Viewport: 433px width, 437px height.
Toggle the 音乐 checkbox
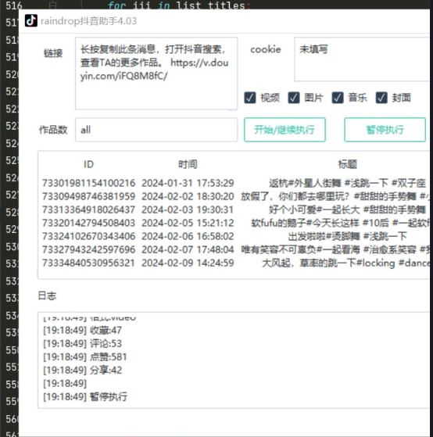click(x=338, y=98)
